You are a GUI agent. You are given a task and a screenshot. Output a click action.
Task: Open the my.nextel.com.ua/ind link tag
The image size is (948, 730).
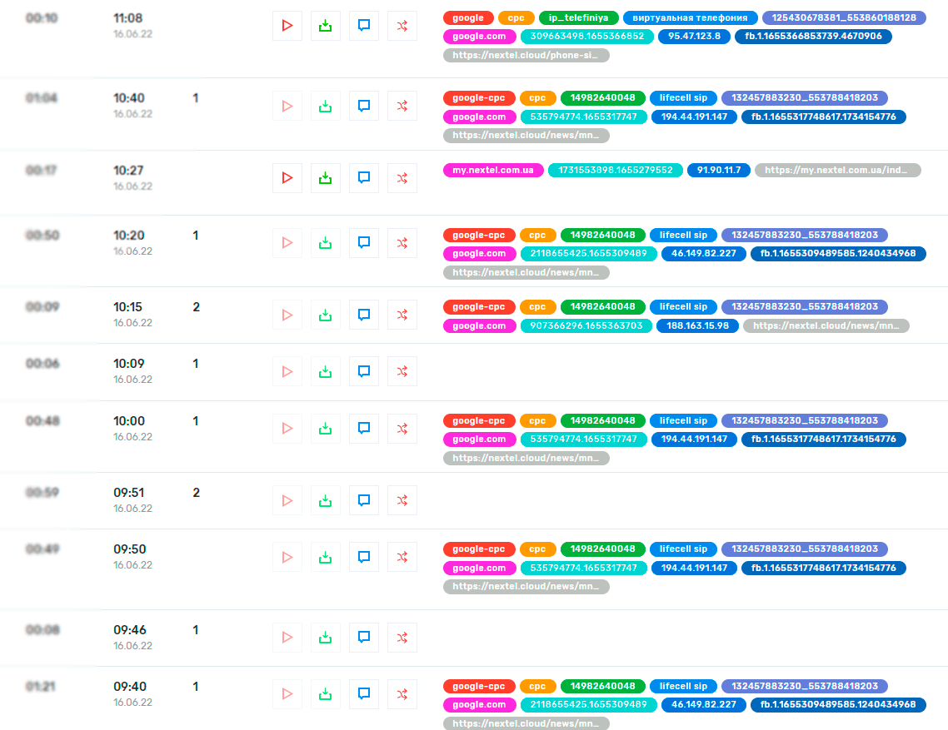(837, 171)
